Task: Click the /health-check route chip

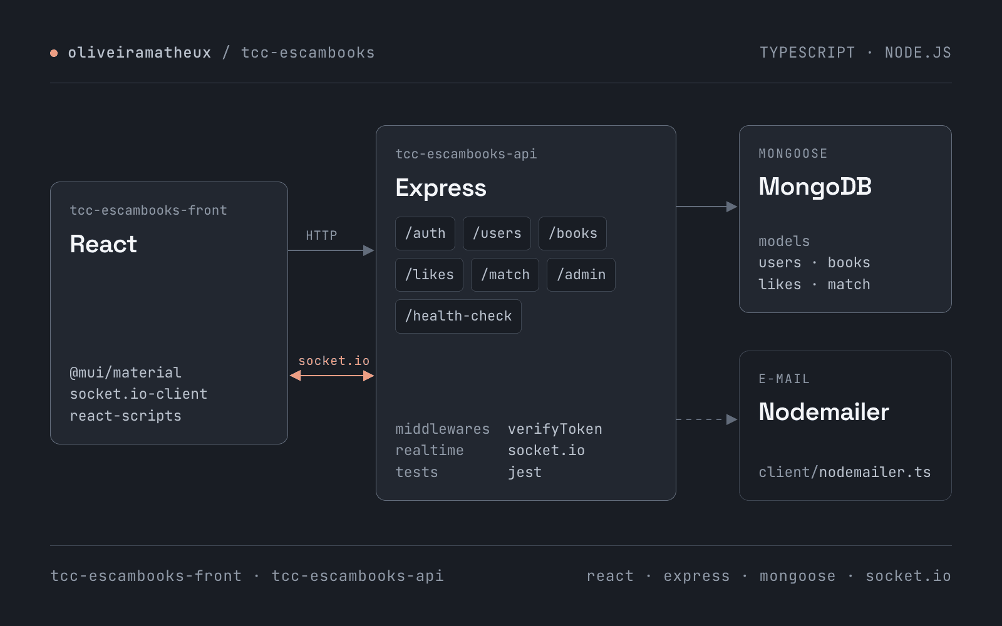Action: (458, 316)
